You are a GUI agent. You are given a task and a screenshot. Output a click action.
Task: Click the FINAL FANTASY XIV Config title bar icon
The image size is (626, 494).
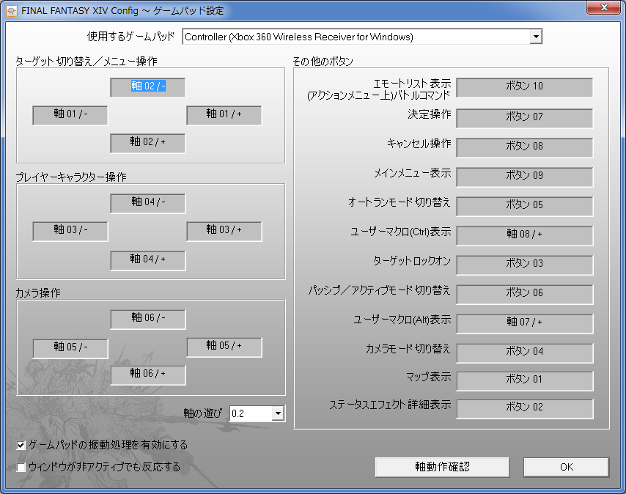pos(12,11)
